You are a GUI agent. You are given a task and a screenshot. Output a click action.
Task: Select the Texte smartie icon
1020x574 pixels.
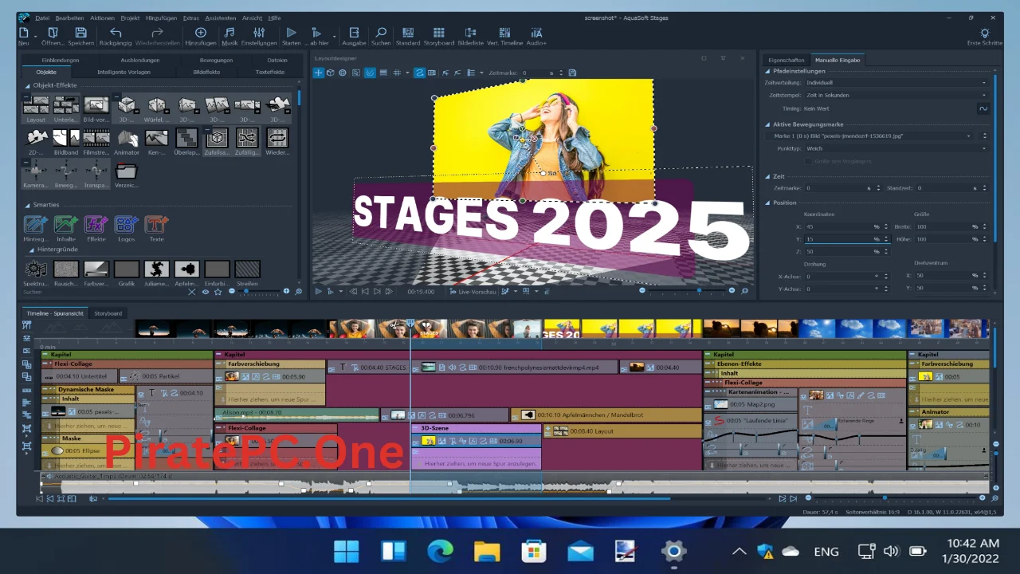coord(157,228)
